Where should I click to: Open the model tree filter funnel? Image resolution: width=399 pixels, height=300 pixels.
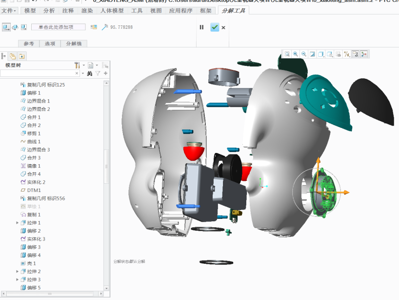point(98,73)
